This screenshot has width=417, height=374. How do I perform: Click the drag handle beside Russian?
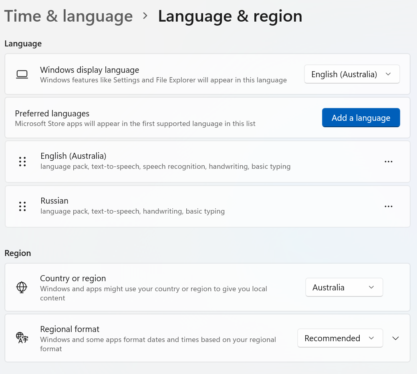(22, 206)
